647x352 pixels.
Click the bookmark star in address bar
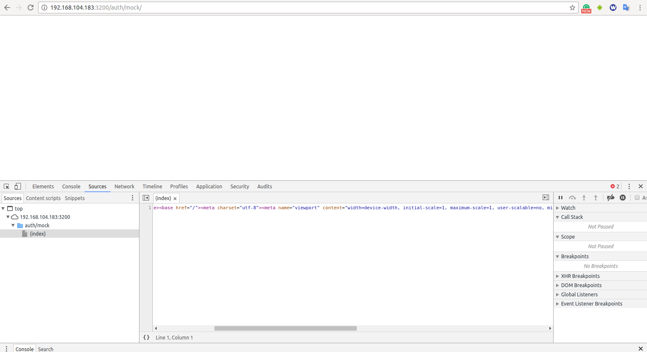click(x=572, y=7)
